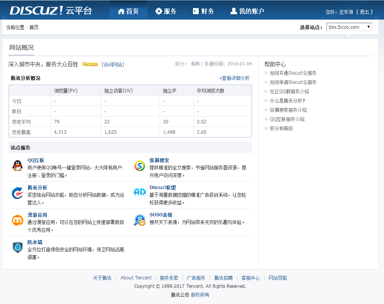
Task: Click +查看详细分析 link
Action: click(x=234, y=78)
